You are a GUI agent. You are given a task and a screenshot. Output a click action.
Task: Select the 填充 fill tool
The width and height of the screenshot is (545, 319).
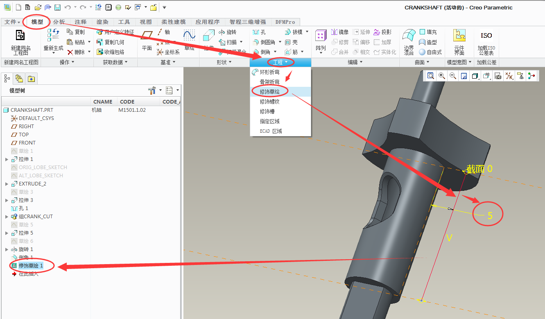[x=428, y=32]
